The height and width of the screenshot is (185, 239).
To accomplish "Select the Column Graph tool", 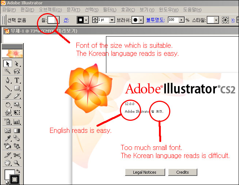I will tap(17, 122).
